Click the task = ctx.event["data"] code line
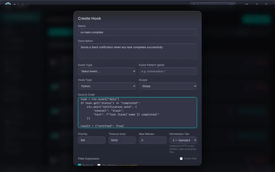This screenshot has width=275, height=172. pos(100,99)
